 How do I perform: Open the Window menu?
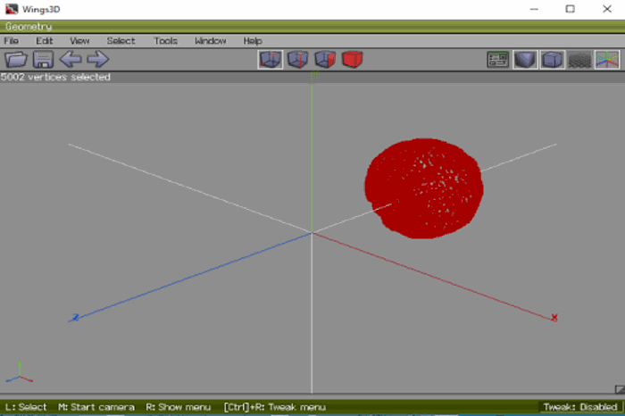click(210, 41)
